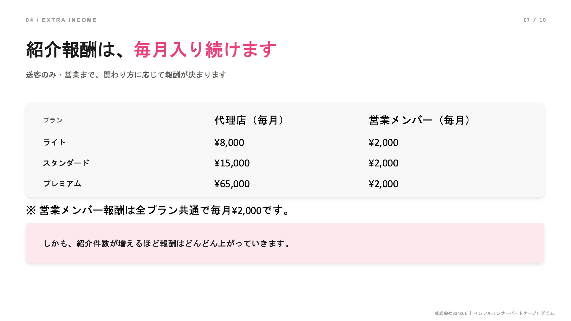Screen dimensions: 571x321
Task: Click the ¥15,000 agency amount
Action: (x=232, y=163)
